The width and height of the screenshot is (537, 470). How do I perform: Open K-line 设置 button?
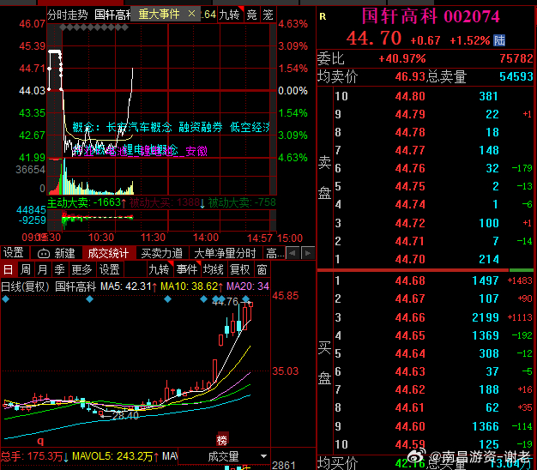click(x=110, y=270)
